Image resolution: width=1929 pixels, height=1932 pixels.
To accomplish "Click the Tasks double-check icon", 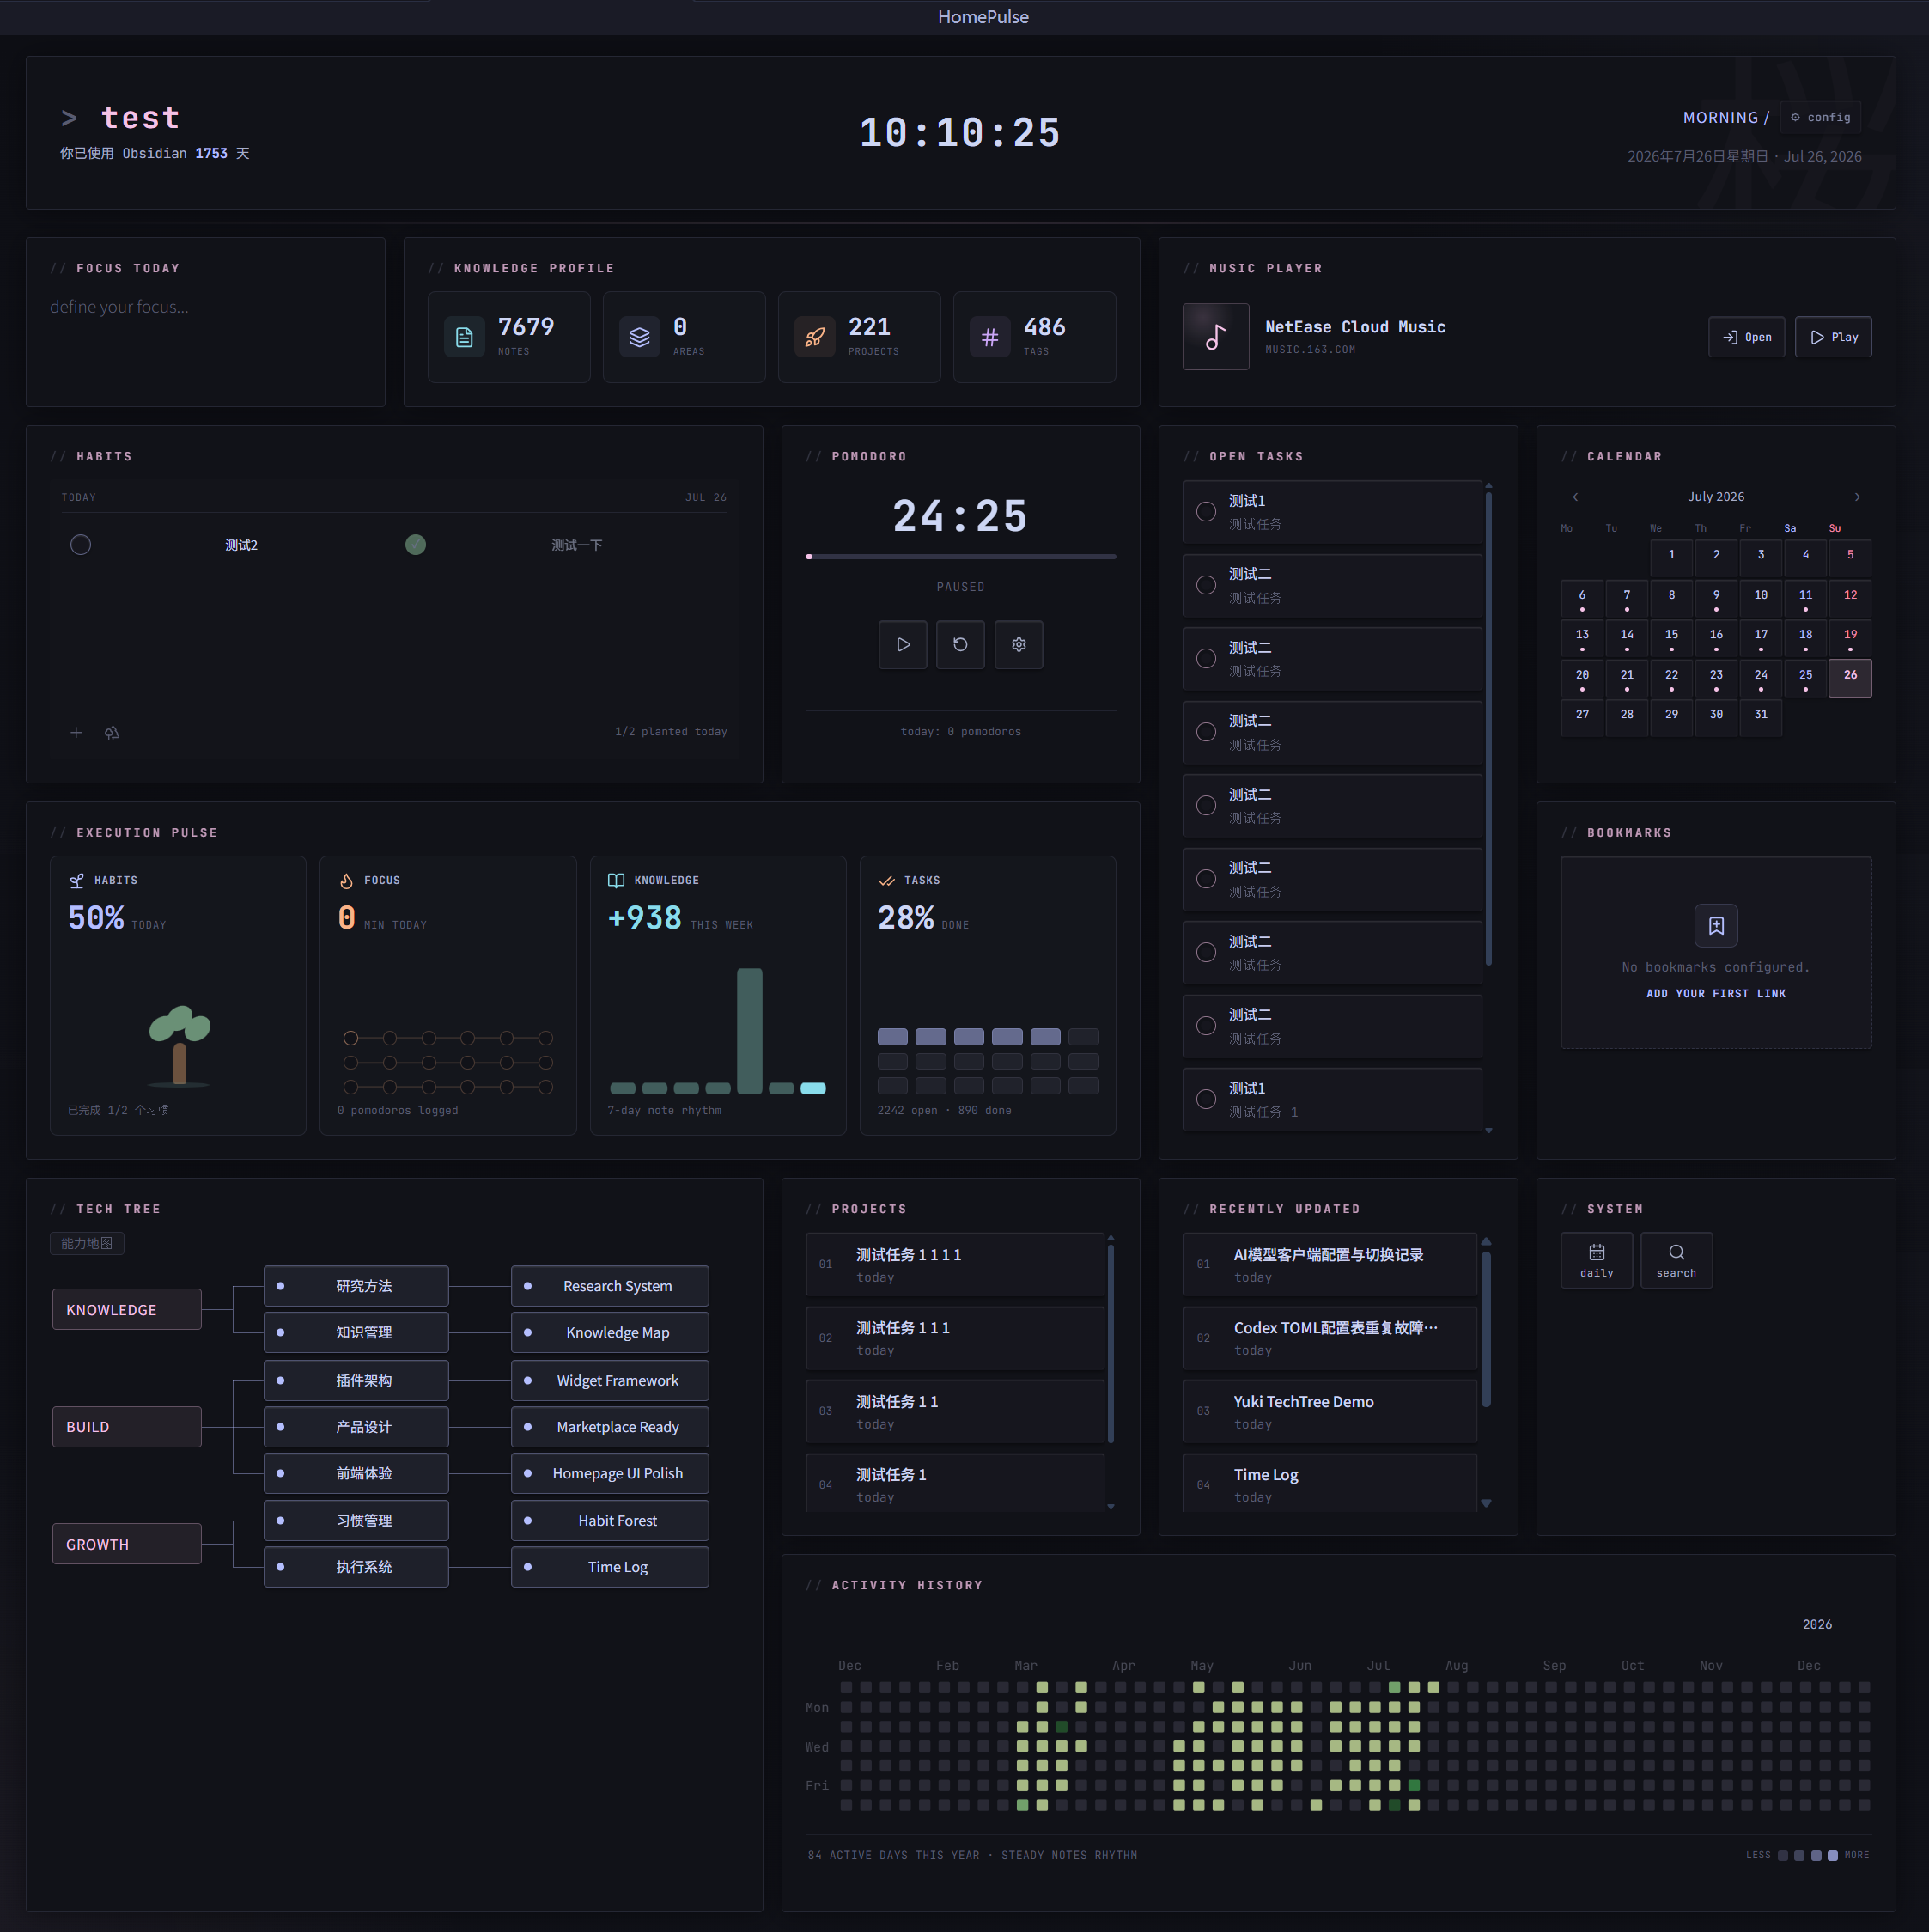I will 886,881.
